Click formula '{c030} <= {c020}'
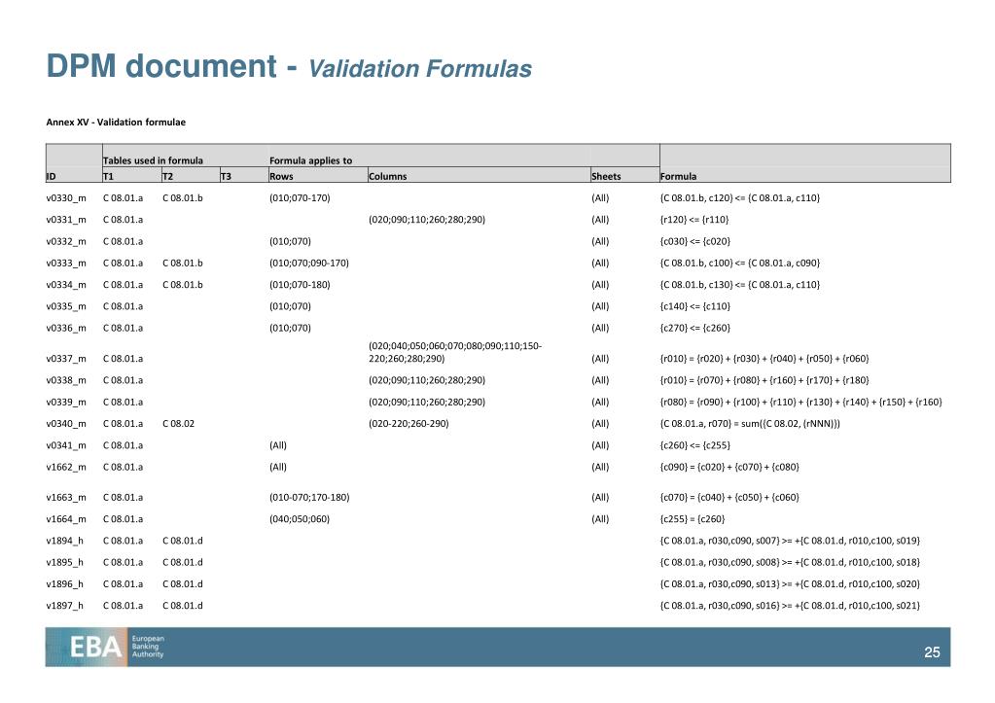The image size is (995, 703). [x=694, y=241]
